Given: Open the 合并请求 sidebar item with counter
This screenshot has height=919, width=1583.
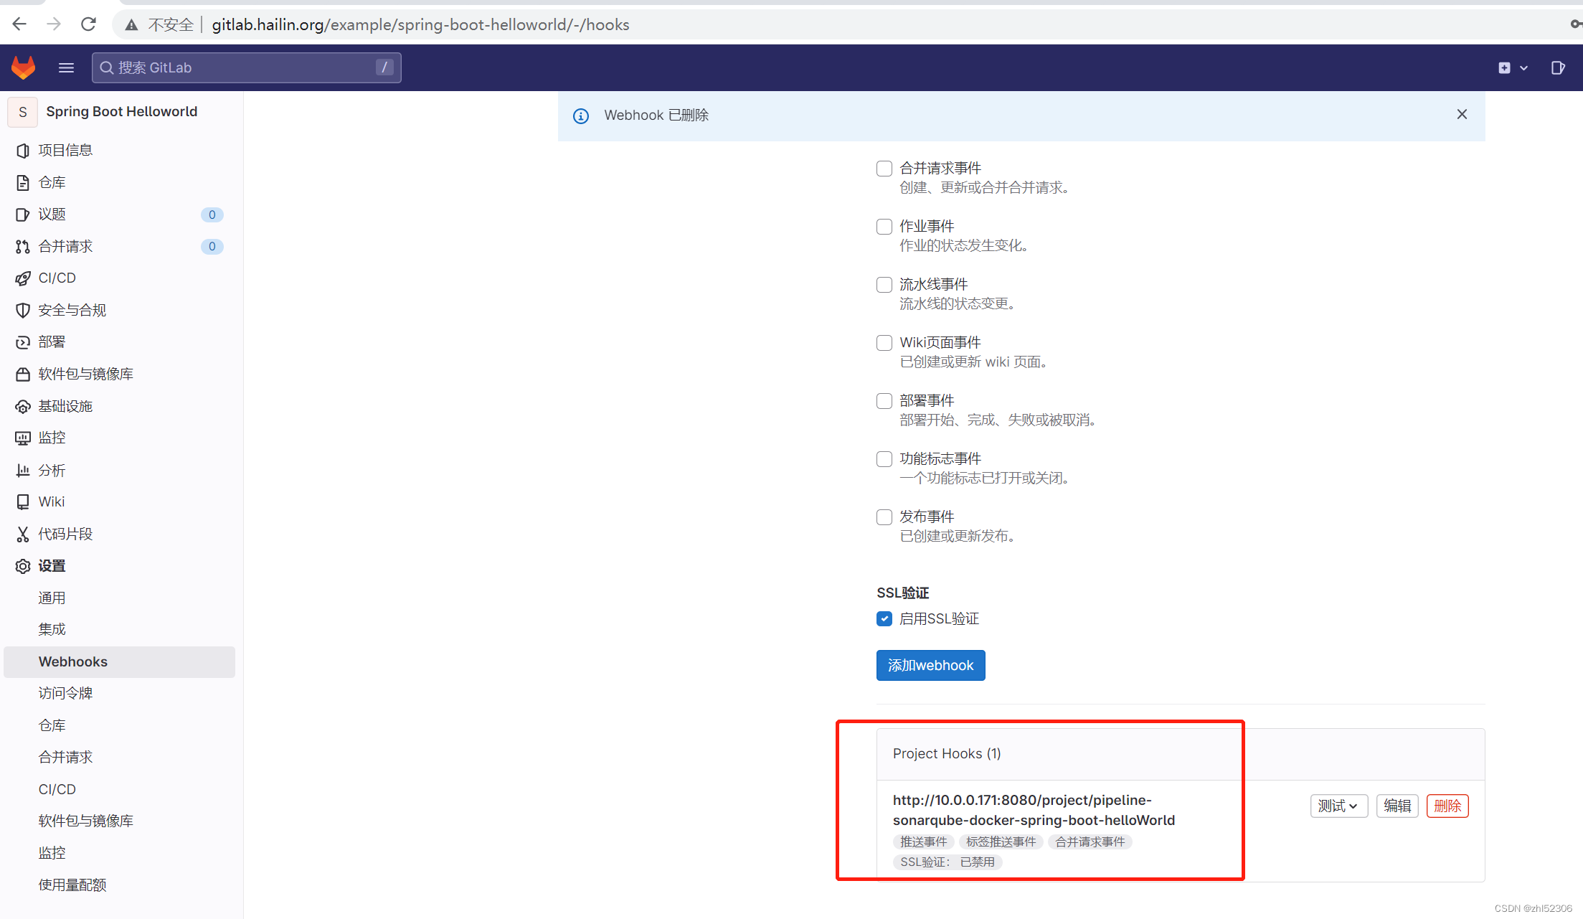Looking at the screenshot, I should point(65,247).
